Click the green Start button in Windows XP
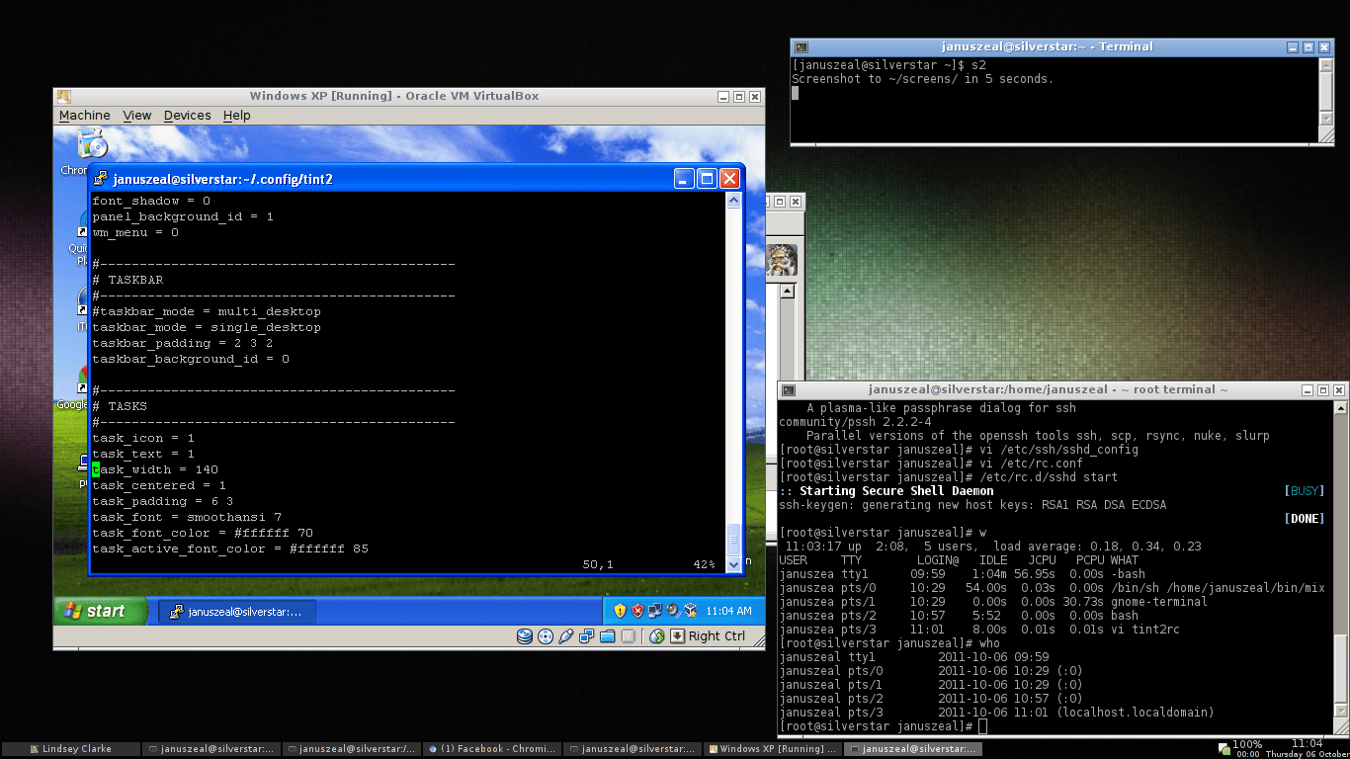 pos(99,610)
